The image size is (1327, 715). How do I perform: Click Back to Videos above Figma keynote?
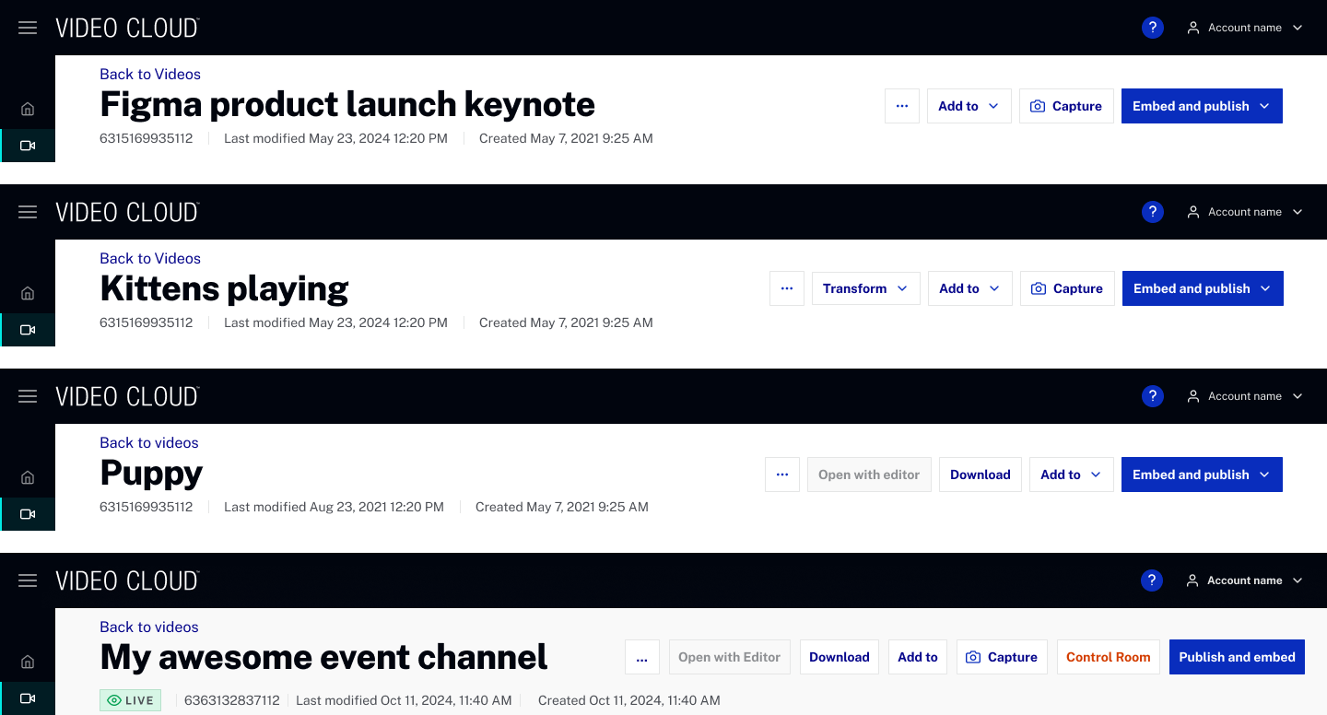tap(150, 74)
